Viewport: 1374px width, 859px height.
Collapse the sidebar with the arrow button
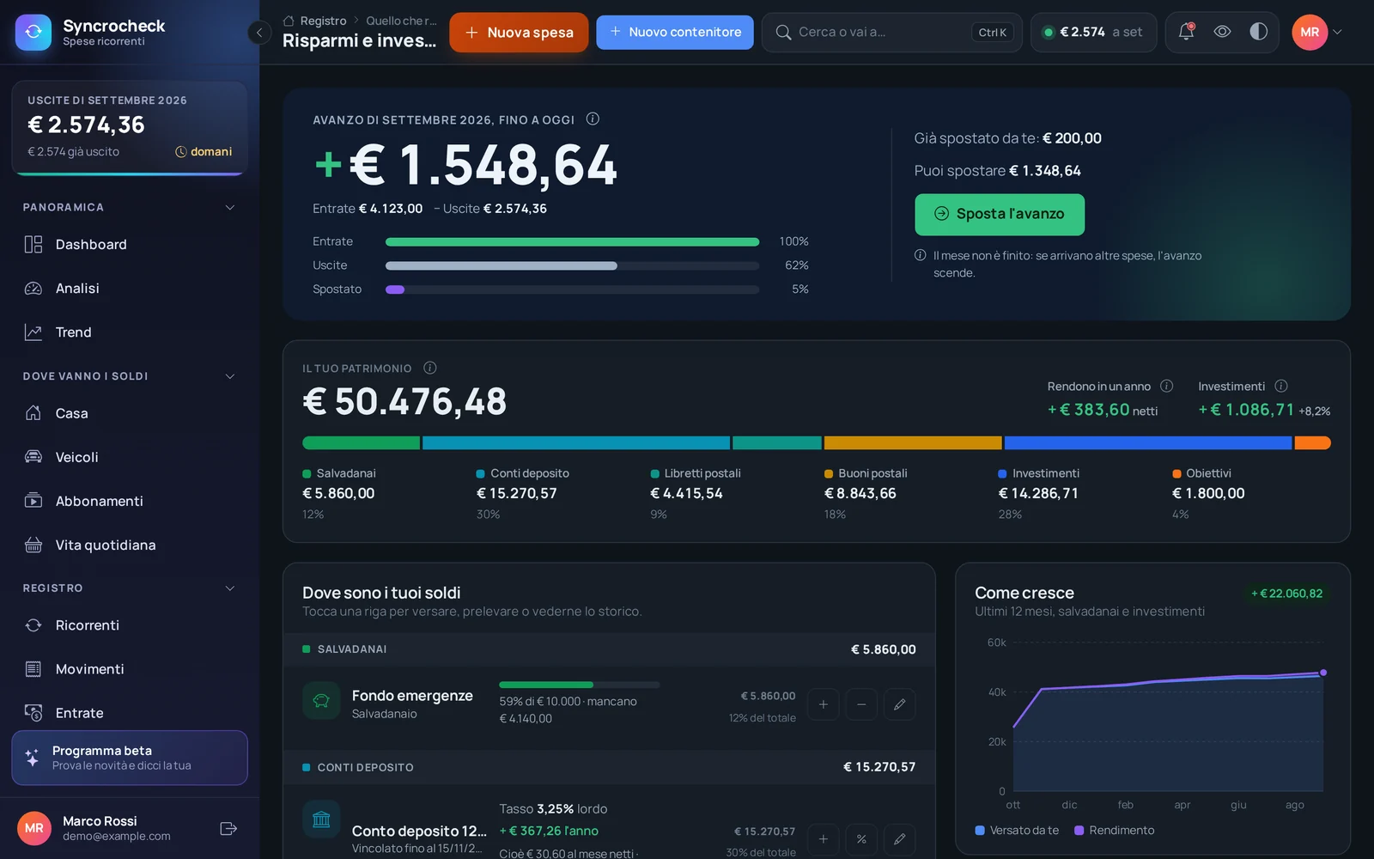pyautogui.click(x=259, y=33)
